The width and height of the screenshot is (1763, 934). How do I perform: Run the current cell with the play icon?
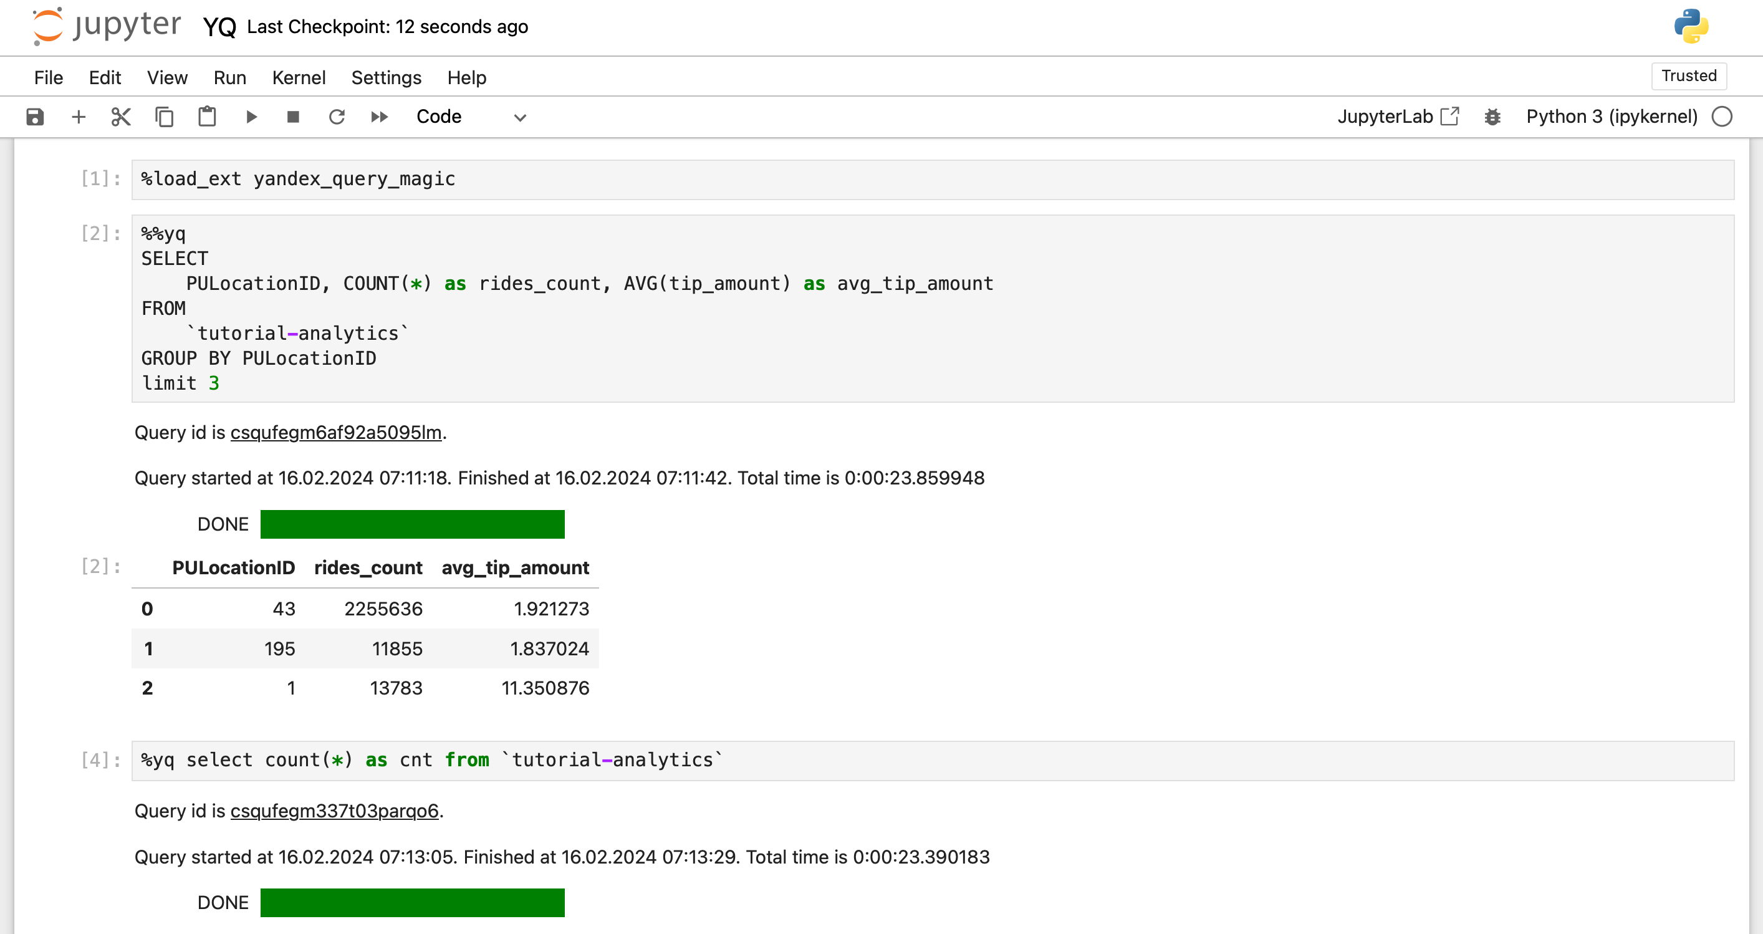click(251, 117)
